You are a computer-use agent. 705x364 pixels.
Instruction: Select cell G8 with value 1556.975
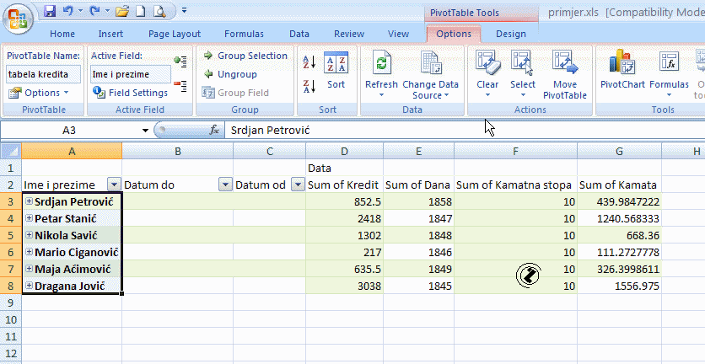point(619,286)
